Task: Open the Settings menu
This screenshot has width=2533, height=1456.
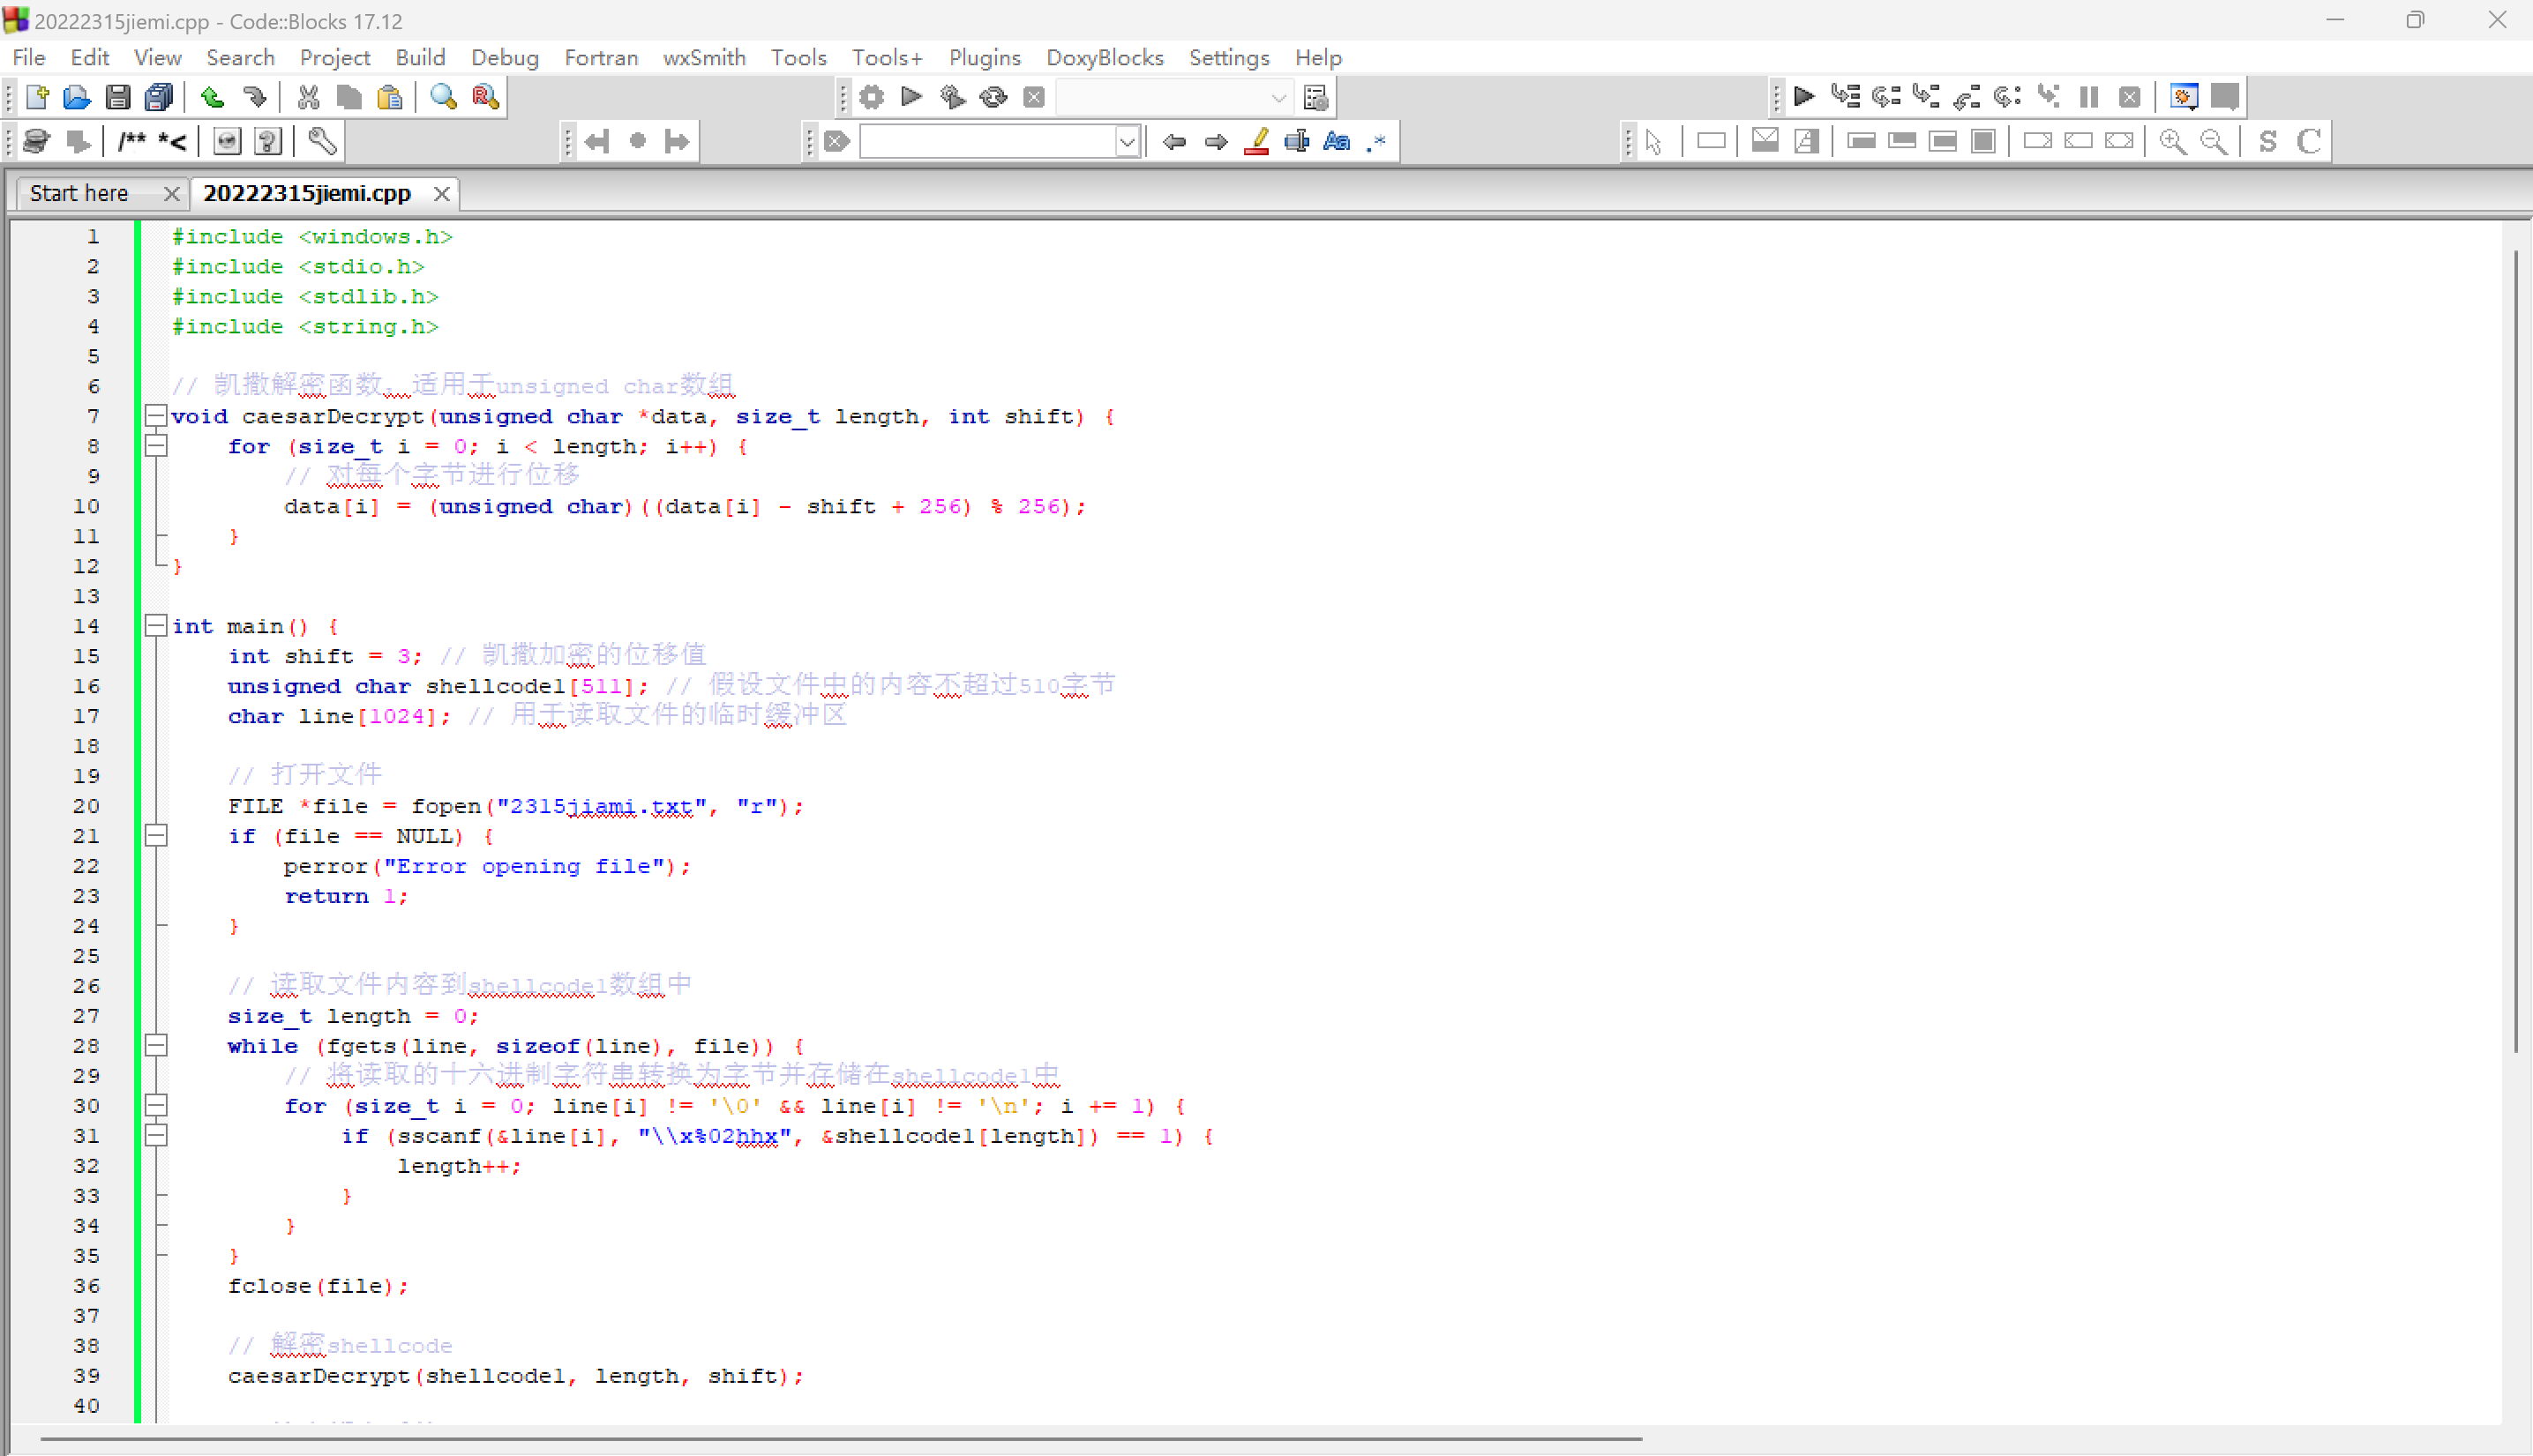Action: (1227, 58)
